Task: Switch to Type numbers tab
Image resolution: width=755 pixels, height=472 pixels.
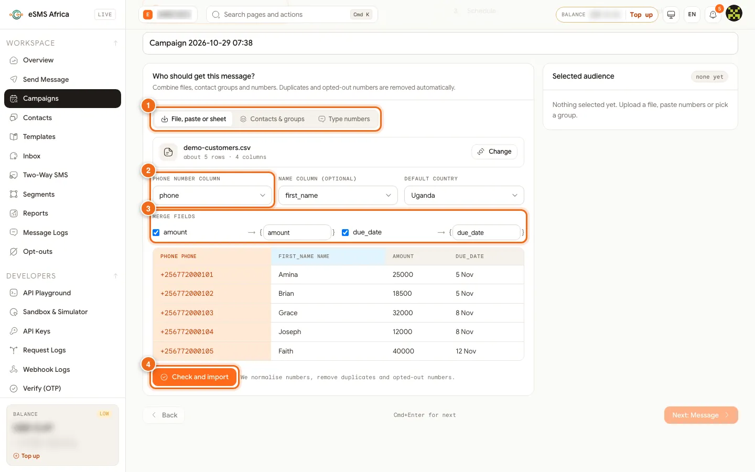Action: pyautogui.click(x=344, y=119)
